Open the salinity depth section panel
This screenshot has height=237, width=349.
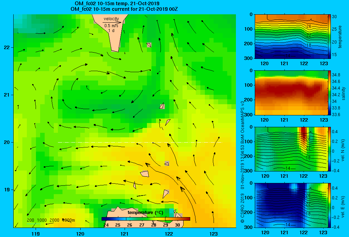click(x=291, y=93)
